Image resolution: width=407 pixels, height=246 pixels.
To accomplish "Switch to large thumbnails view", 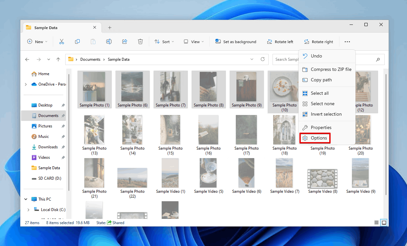I will point(384,222).
